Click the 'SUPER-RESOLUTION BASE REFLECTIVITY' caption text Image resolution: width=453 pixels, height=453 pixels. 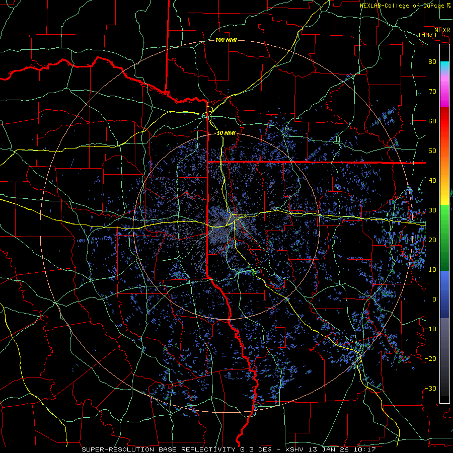pyautogui.click(x=159, y=449)
